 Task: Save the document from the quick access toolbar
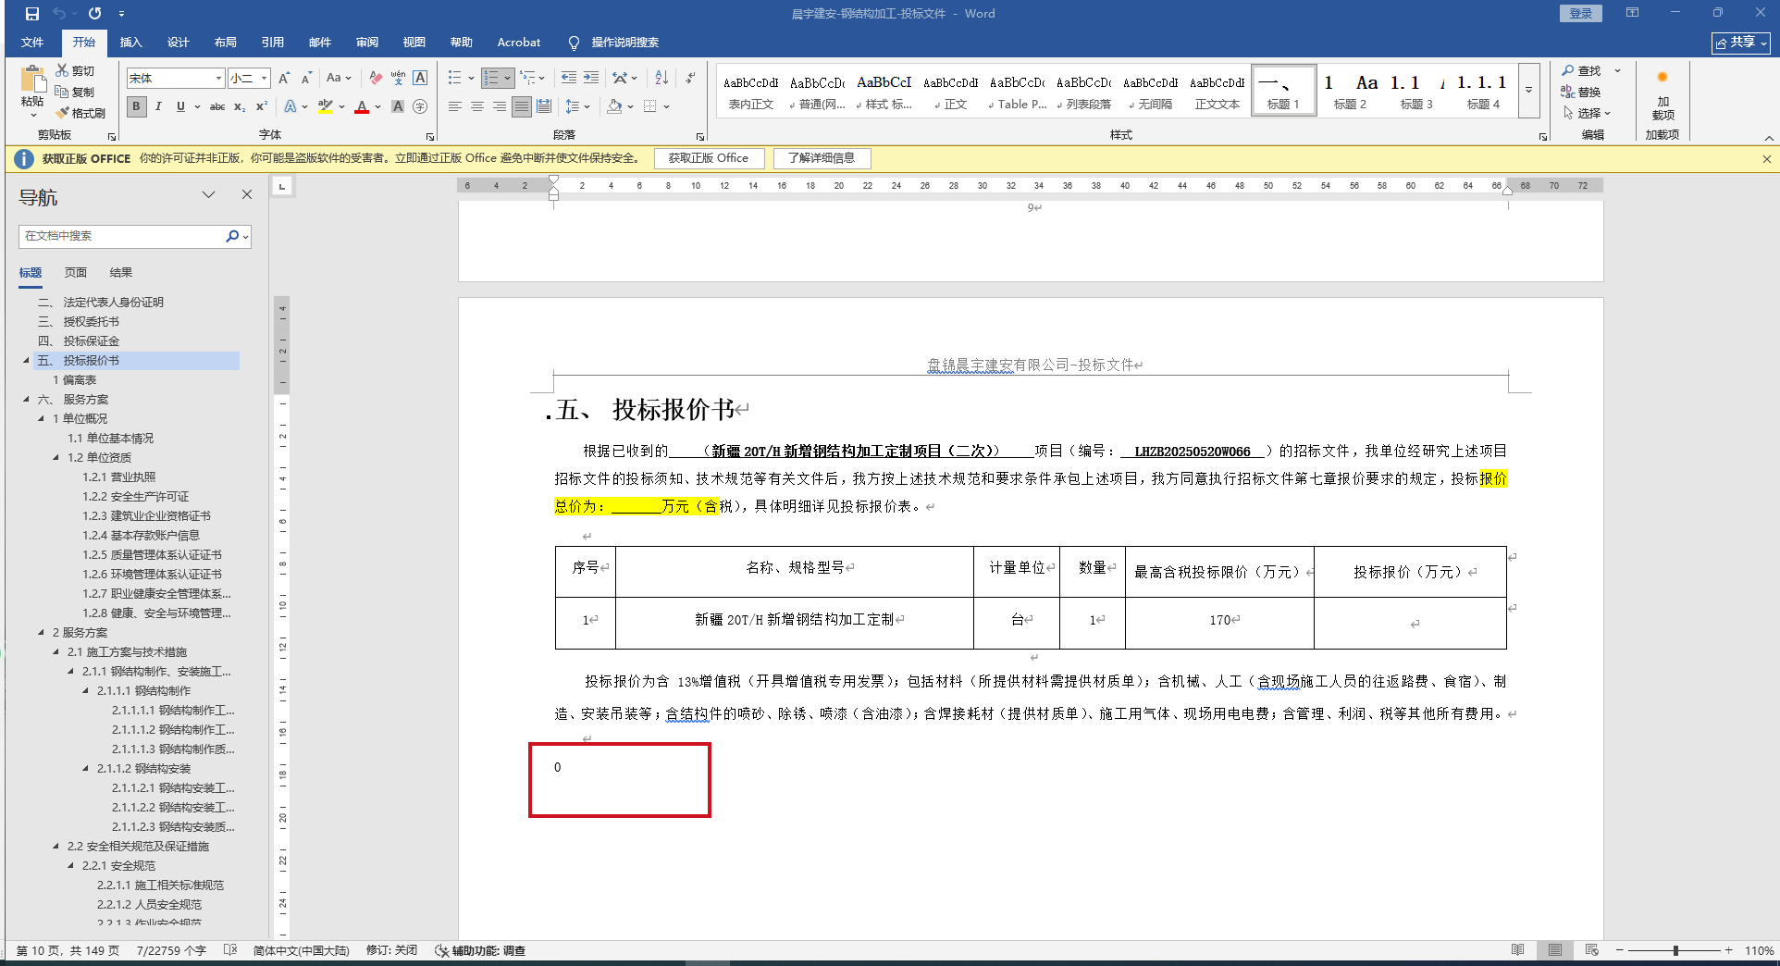32,14
